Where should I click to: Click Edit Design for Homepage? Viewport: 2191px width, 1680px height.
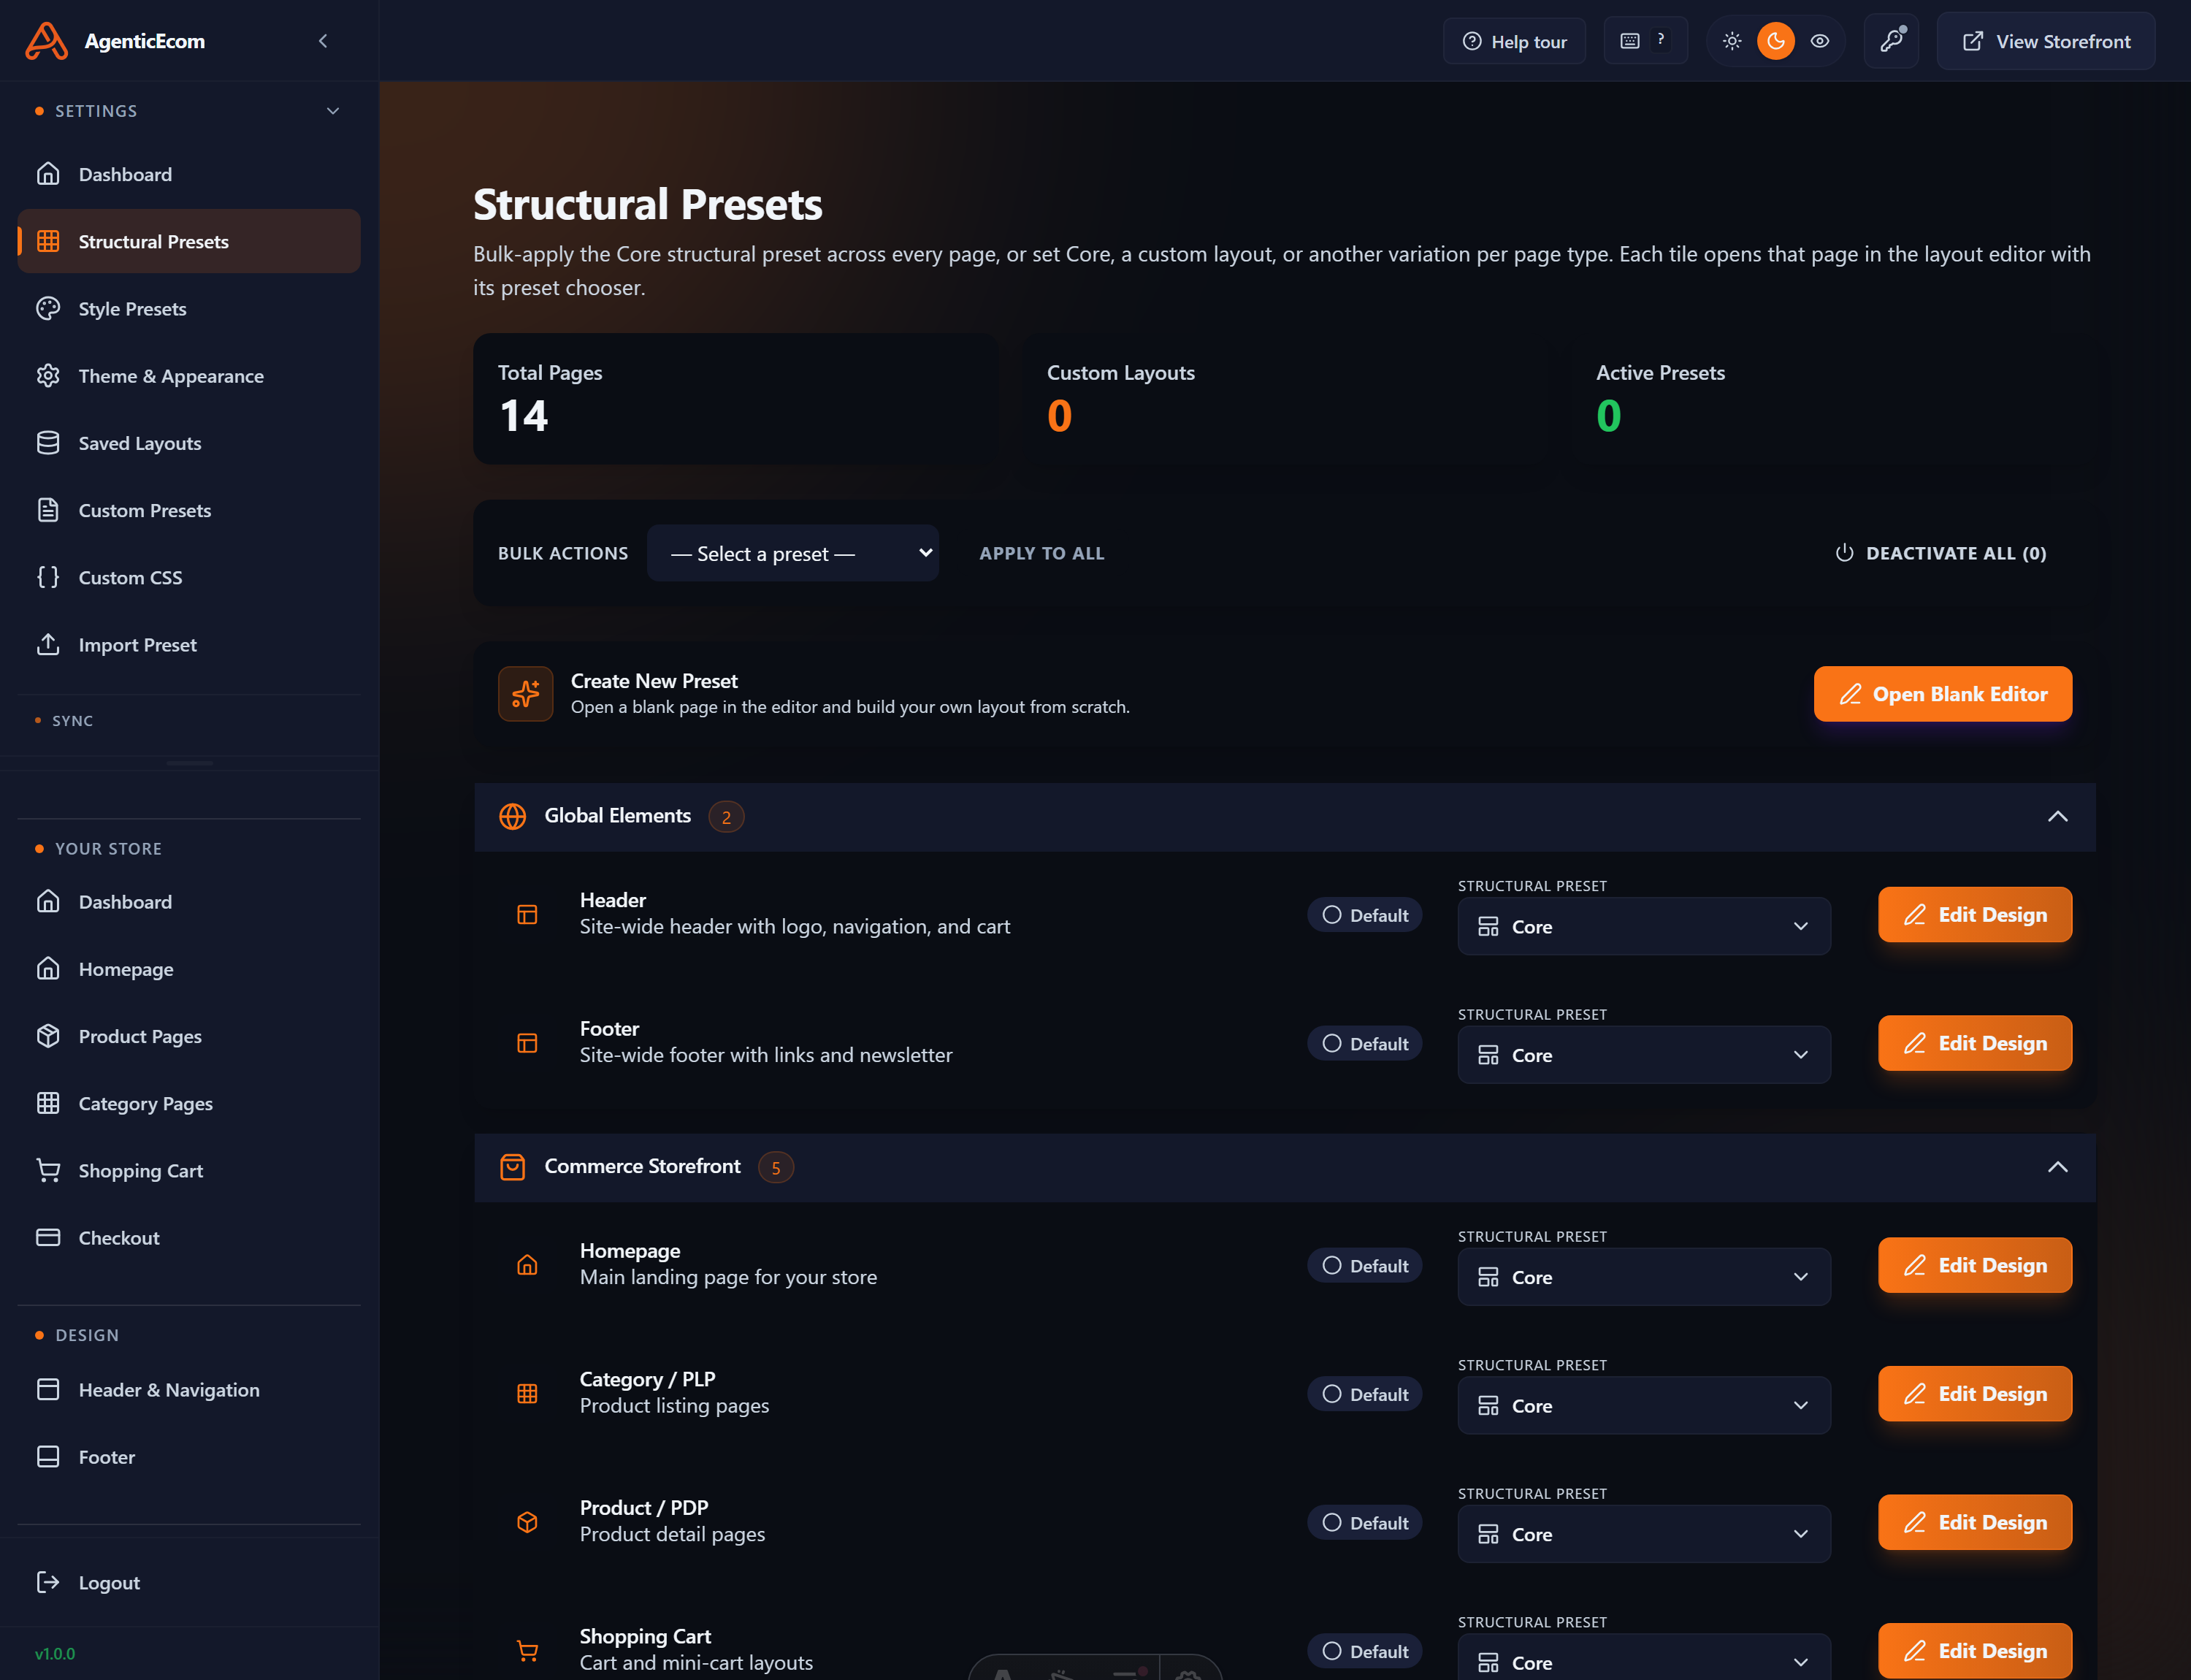(1975, 1265)
